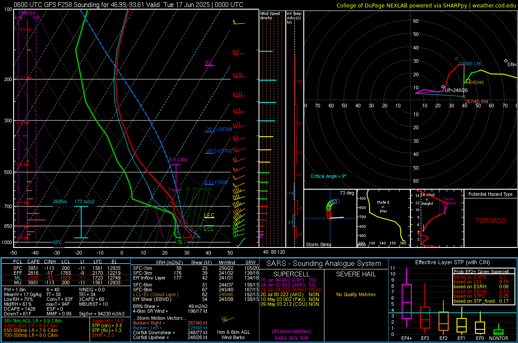The height and width of the screenshot is (343, 518).
Task: Click the 267/40 RM hodograph label
Action: [476, 102]
